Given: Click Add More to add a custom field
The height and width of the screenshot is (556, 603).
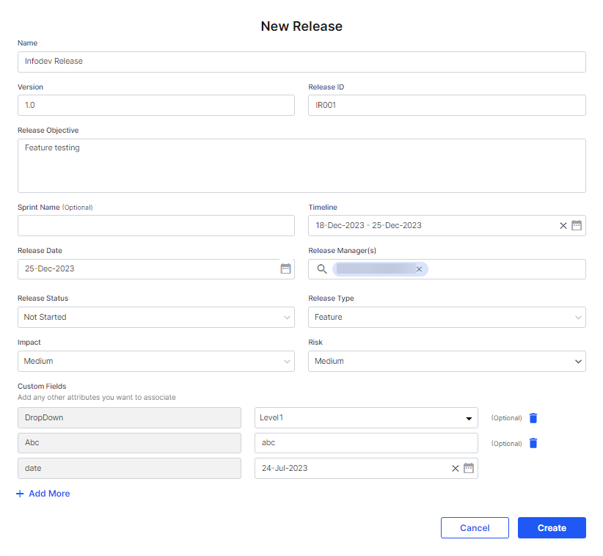Looking at the screenshot, I should 43,493.
